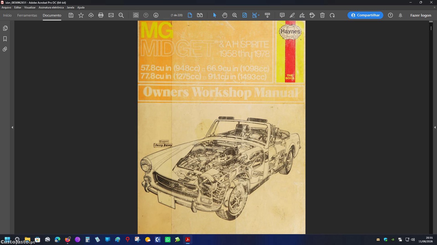This screenshot has width=437, height=245.
Task: Switch to single page view
Action: (x=190, y=15)
